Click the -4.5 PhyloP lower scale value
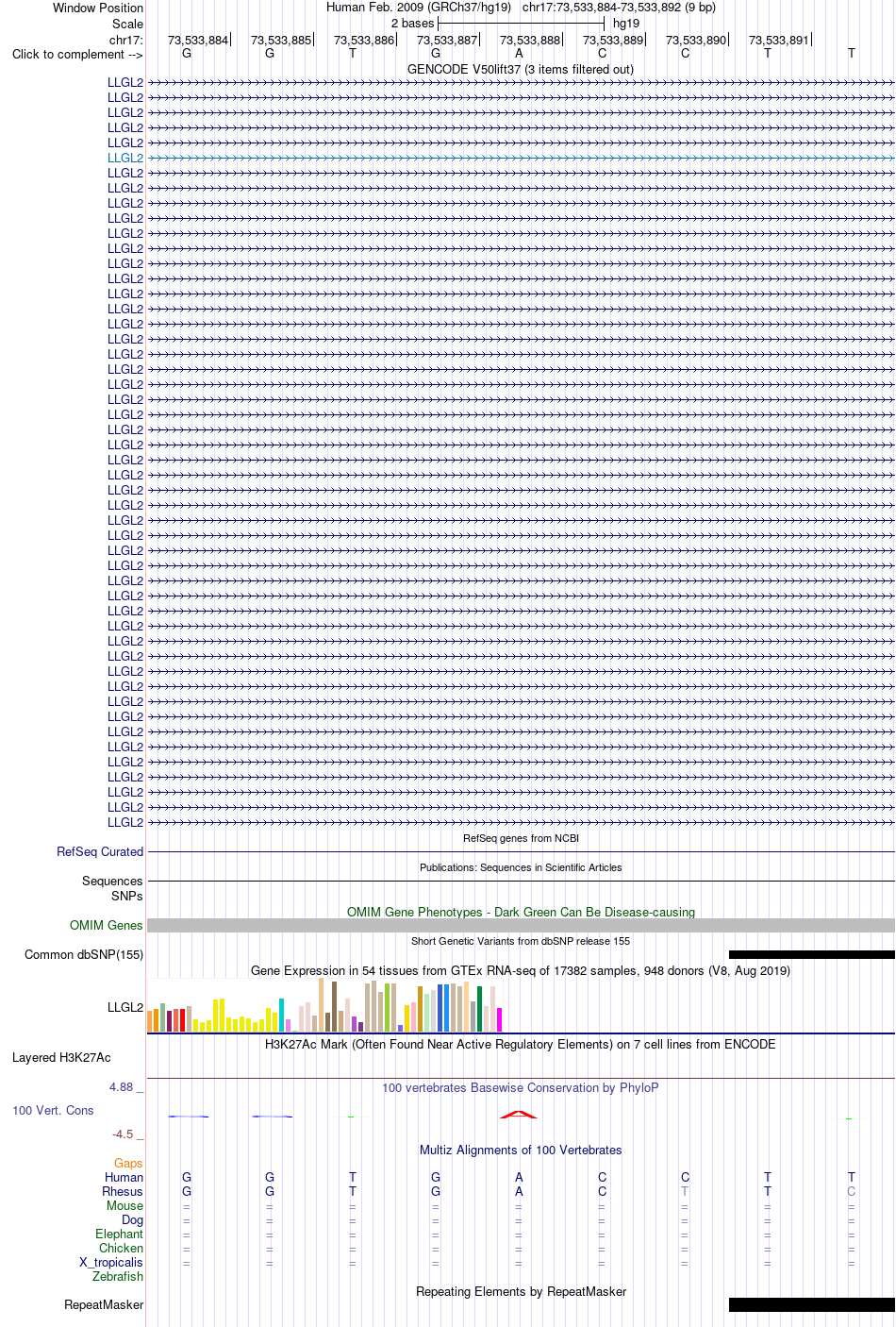 [128, 1134]
